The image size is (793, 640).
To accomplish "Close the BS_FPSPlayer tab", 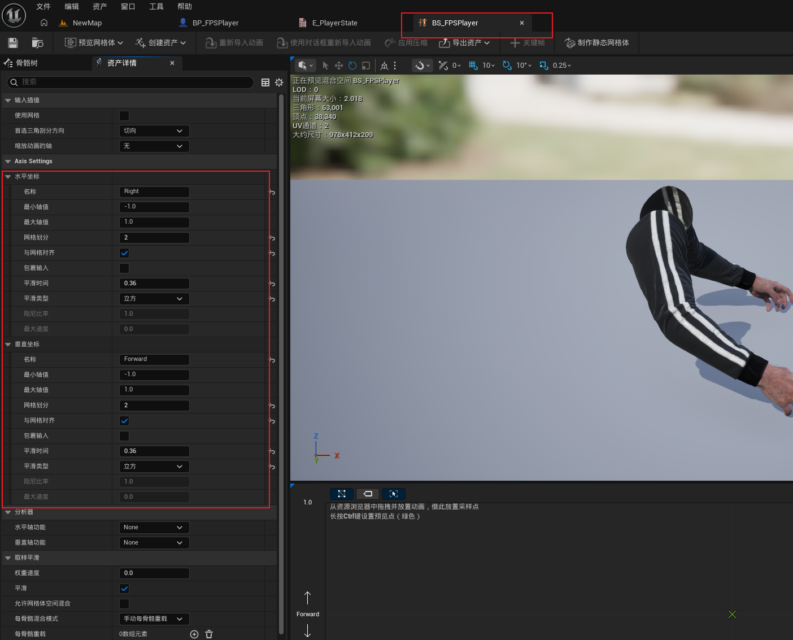I will pyautogui.click(x=522, y=23).
